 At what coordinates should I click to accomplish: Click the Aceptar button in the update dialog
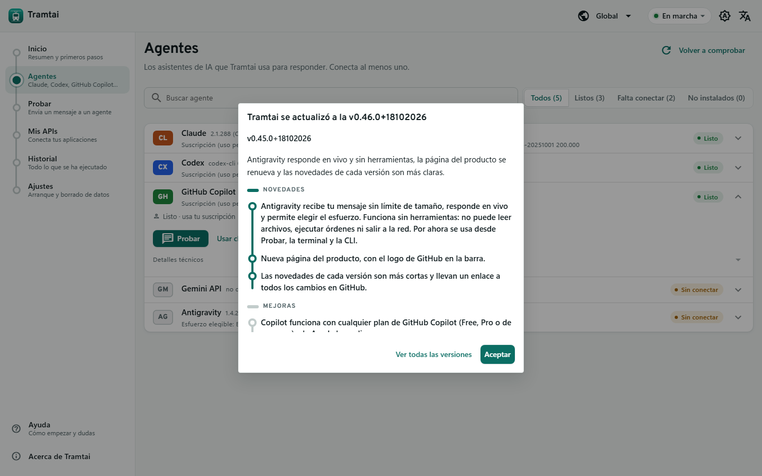[497, 354]
